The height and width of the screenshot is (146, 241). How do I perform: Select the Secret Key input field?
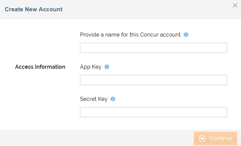tap(153, 112)
